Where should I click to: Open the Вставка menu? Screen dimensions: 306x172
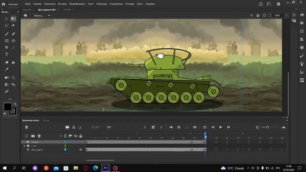62,4
